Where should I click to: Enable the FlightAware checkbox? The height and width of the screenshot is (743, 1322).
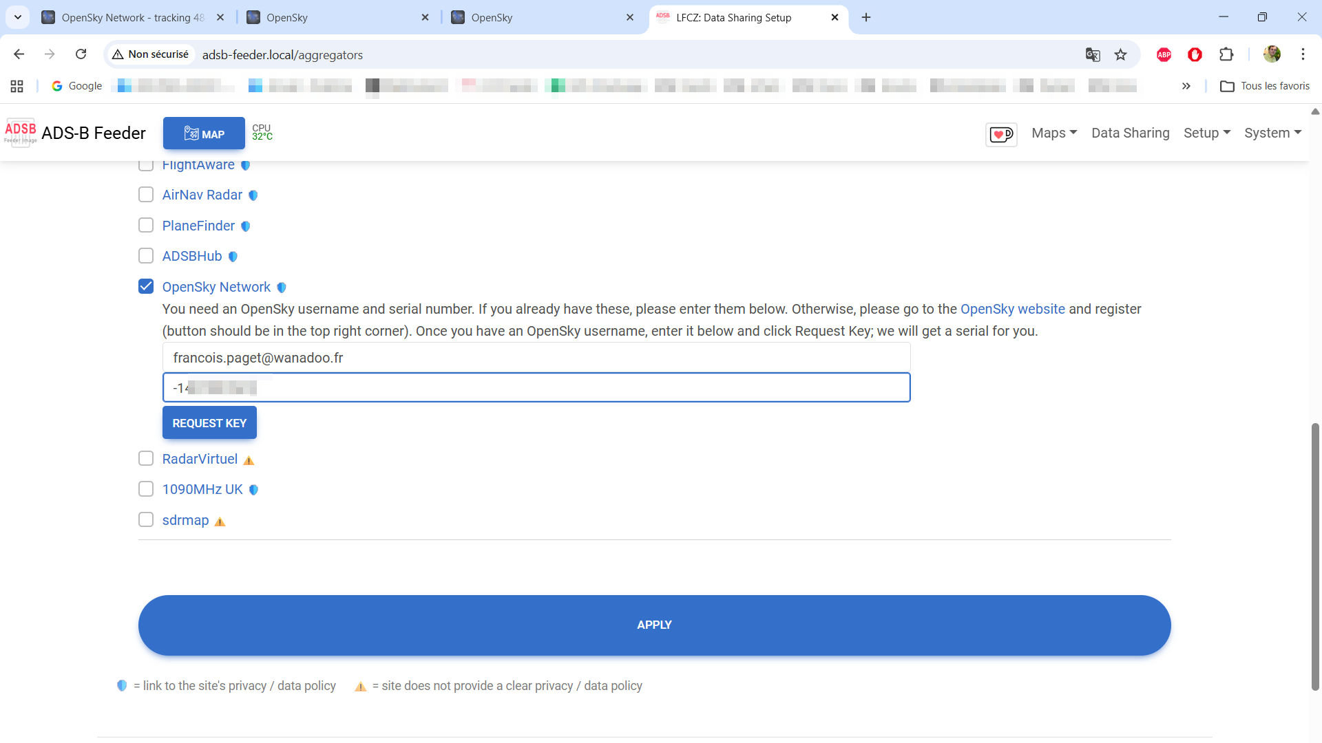(x=146, y=165)
